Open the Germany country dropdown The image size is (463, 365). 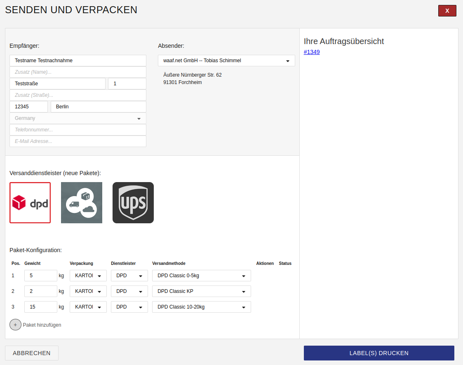[78, 118]
